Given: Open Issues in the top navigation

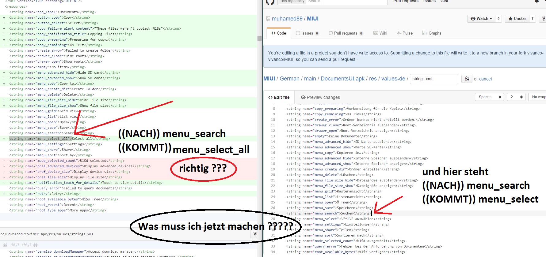Looking at the screenshot, I should tap(429, 1).
